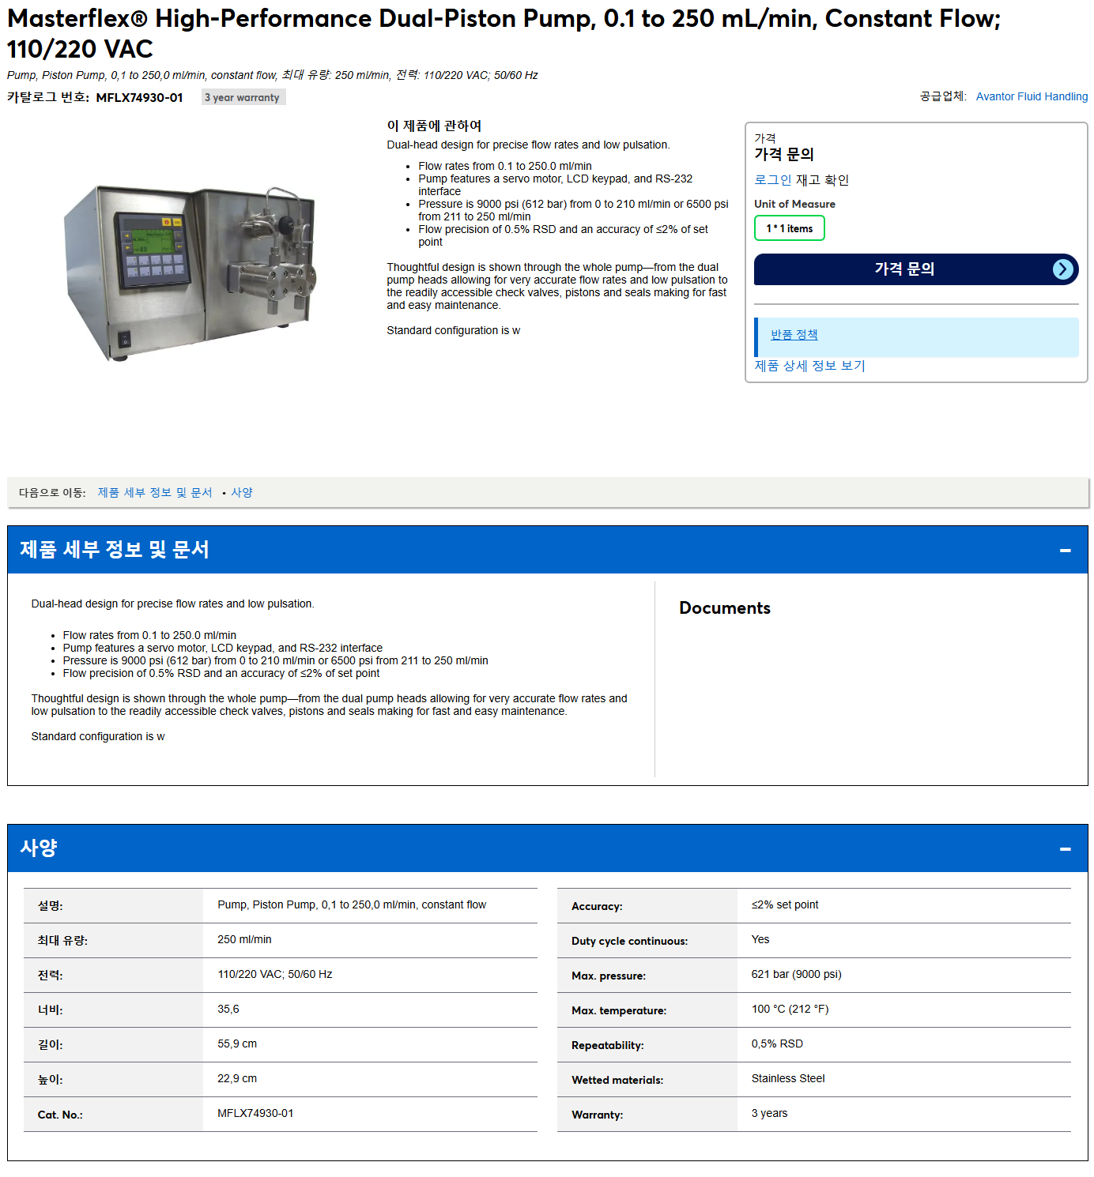Click the Duty cycle continuous label
Image resolution: width=1094 pixels, height=1177 pixels.
click(629, 941)
